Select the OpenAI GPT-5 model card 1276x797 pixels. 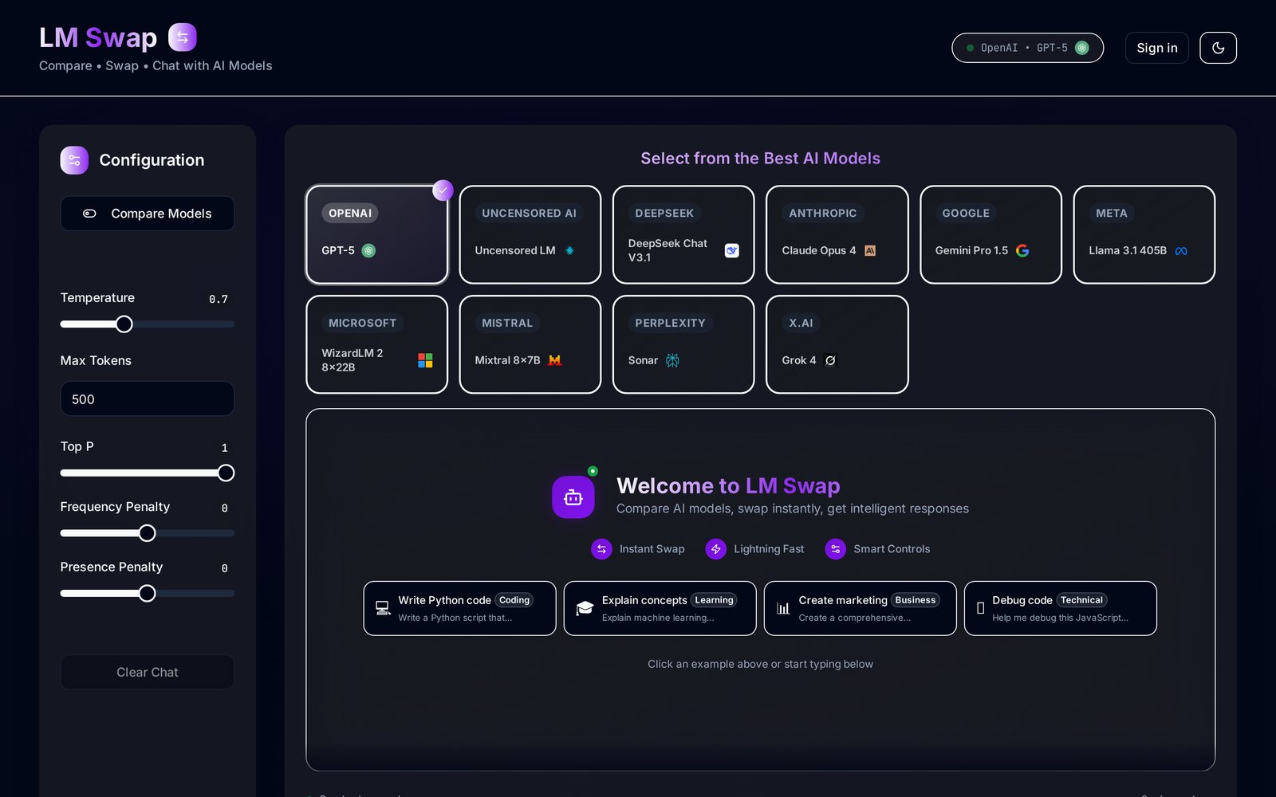(x=376, y=234)
